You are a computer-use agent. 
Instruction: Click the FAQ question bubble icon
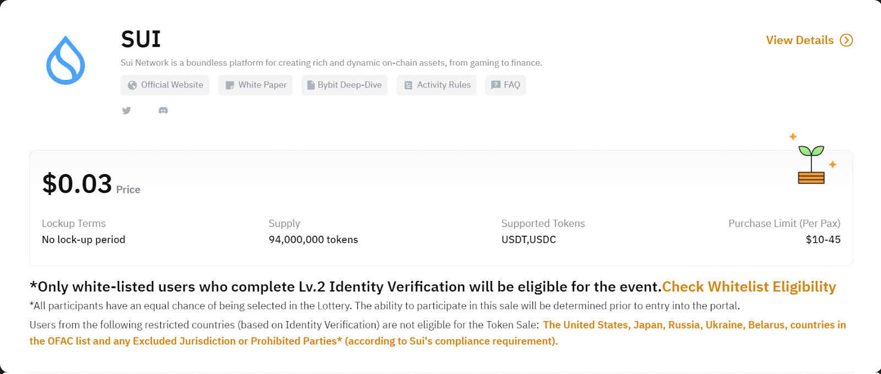click(x=496, y=85)
